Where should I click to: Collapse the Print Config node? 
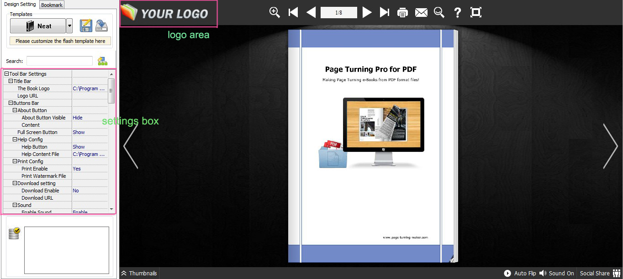coord(15,161)
